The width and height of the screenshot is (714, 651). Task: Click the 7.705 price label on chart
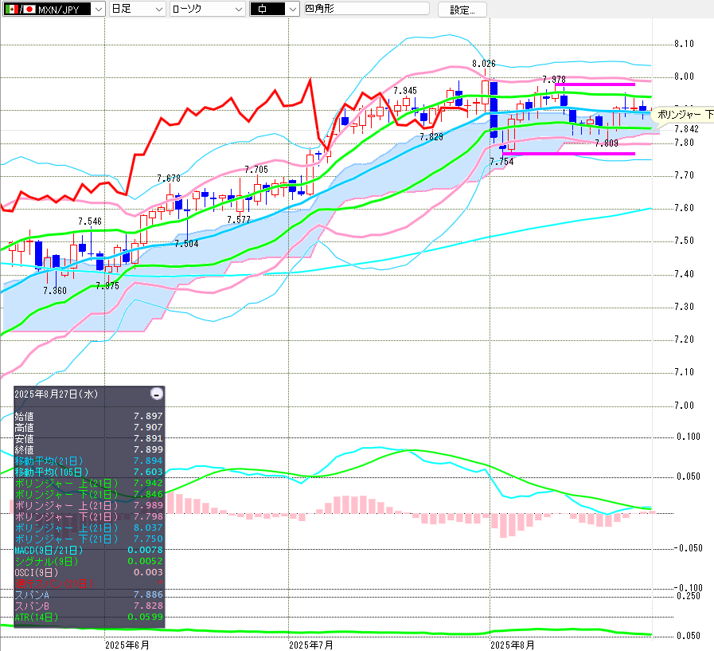pos(256,170)
